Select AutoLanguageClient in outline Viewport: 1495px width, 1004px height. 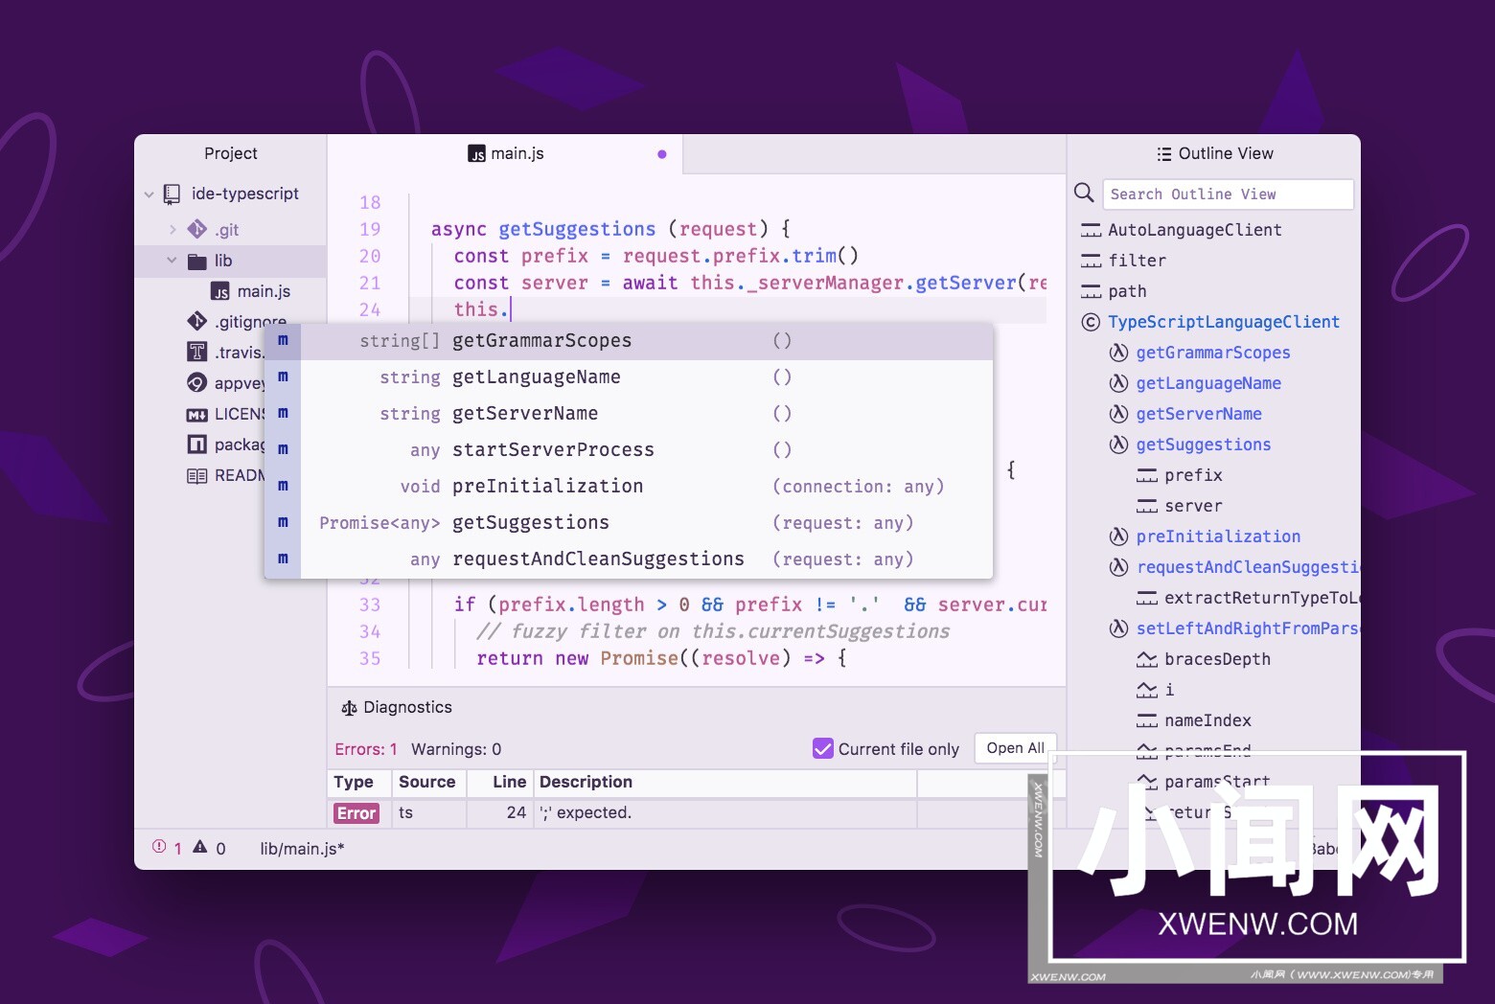1194,230
